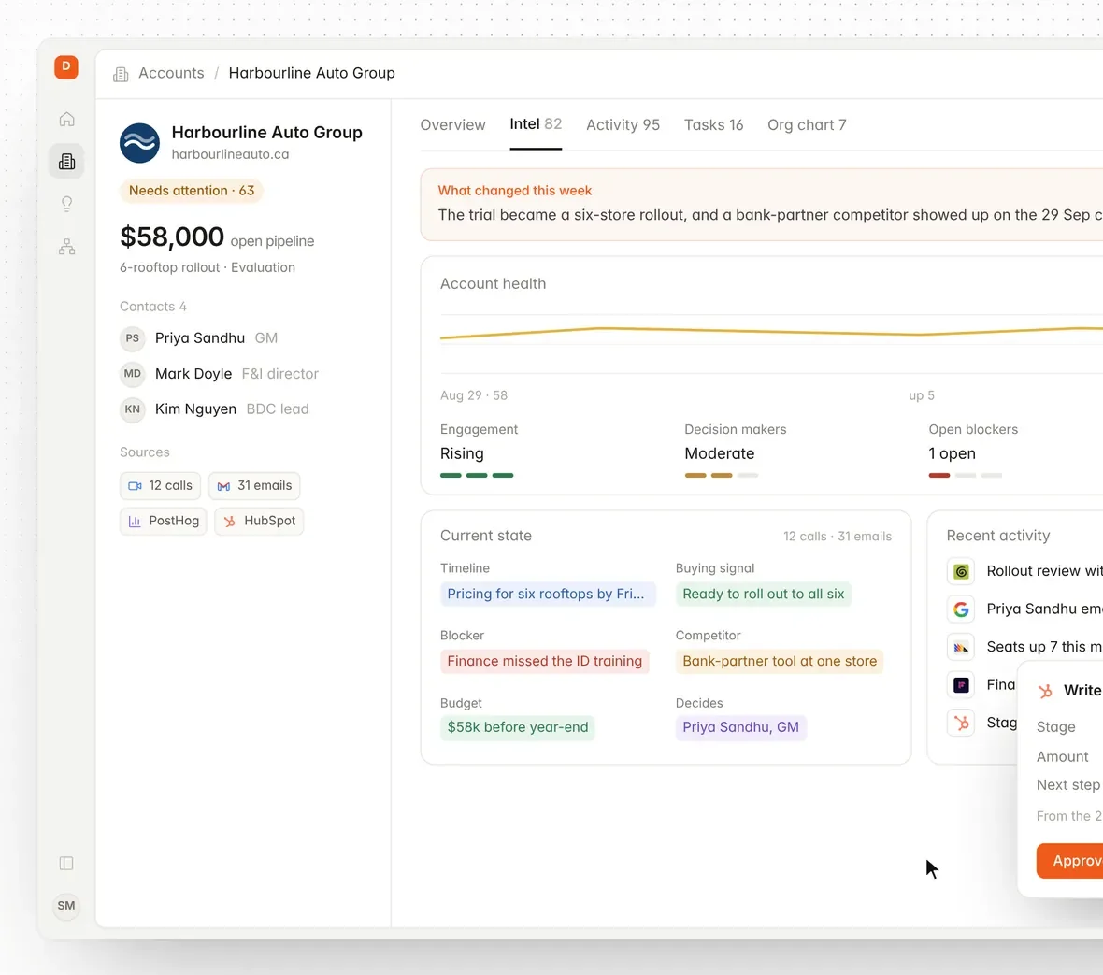
Task: Open the lightbulb insights icon in sidebar
Action: 66,204
